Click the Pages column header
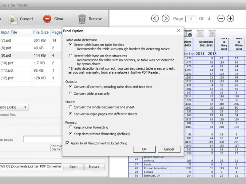246x184 pixels. point(56,32)
